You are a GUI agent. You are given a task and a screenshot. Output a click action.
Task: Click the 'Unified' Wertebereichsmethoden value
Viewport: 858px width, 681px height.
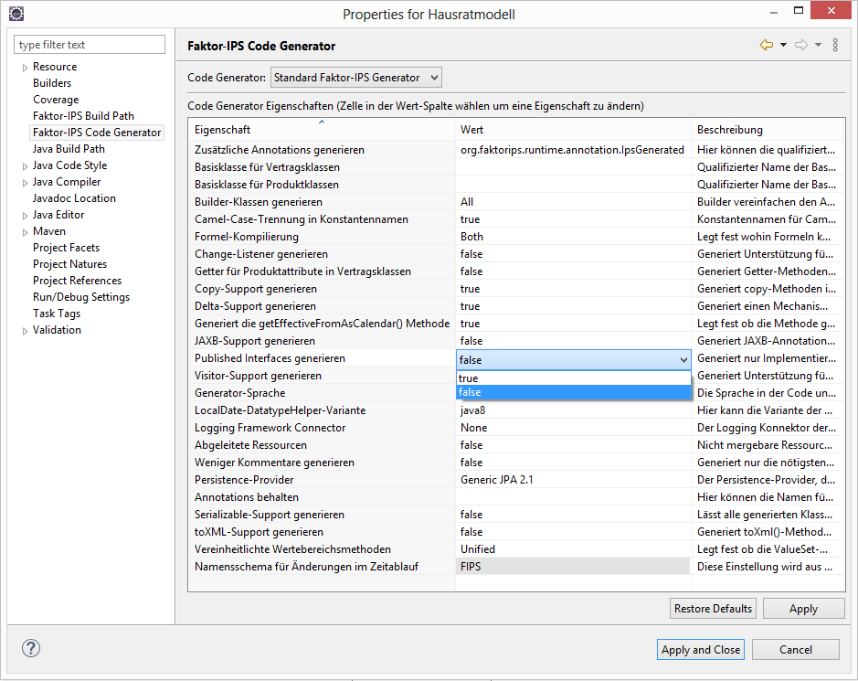(x=478, y=549)
